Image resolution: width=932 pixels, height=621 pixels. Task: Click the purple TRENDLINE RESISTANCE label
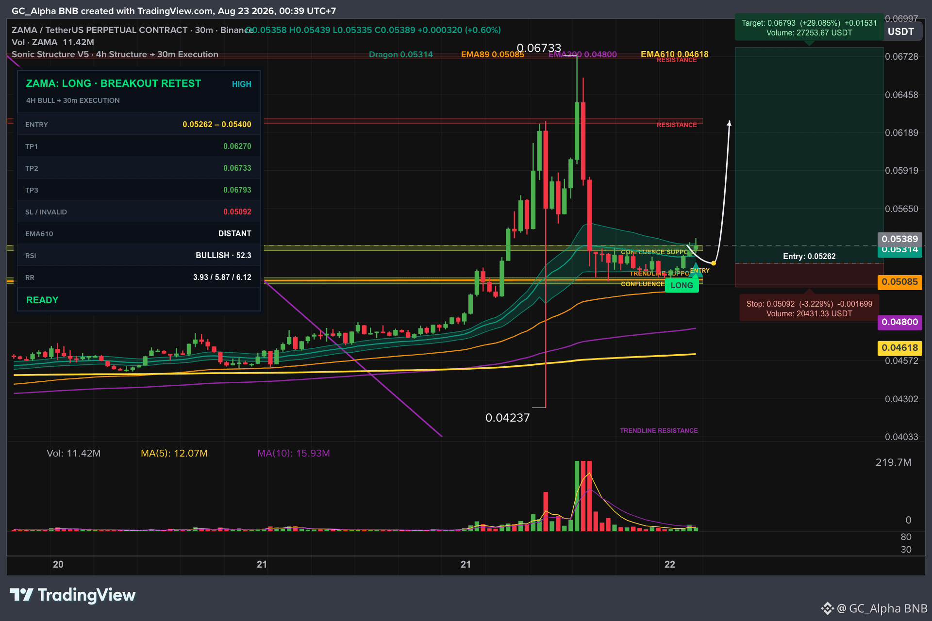coord(659,431)
